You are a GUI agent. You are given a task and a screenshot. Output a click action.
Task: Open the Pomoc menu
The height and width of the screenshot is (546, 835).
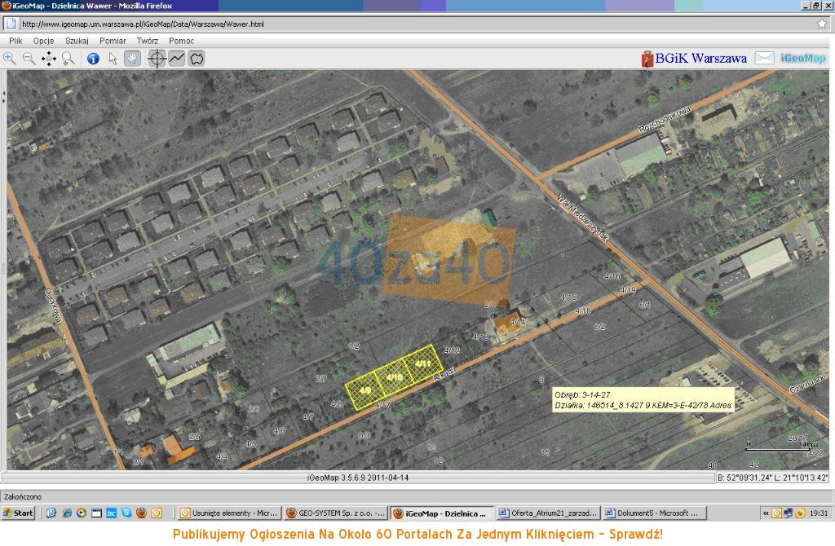click(182, 41)
